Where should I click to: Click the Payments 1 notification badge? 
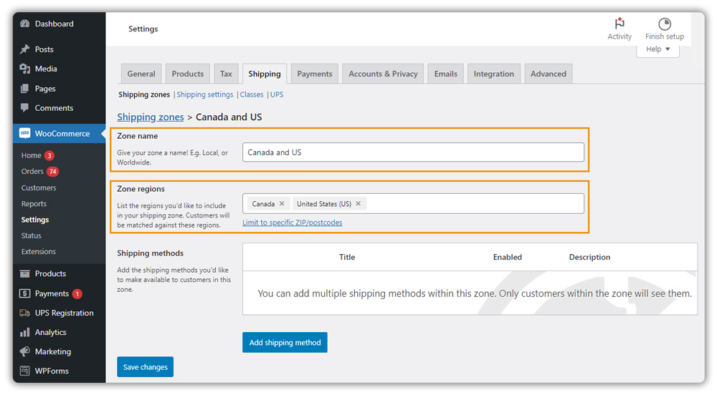point(77,293)
